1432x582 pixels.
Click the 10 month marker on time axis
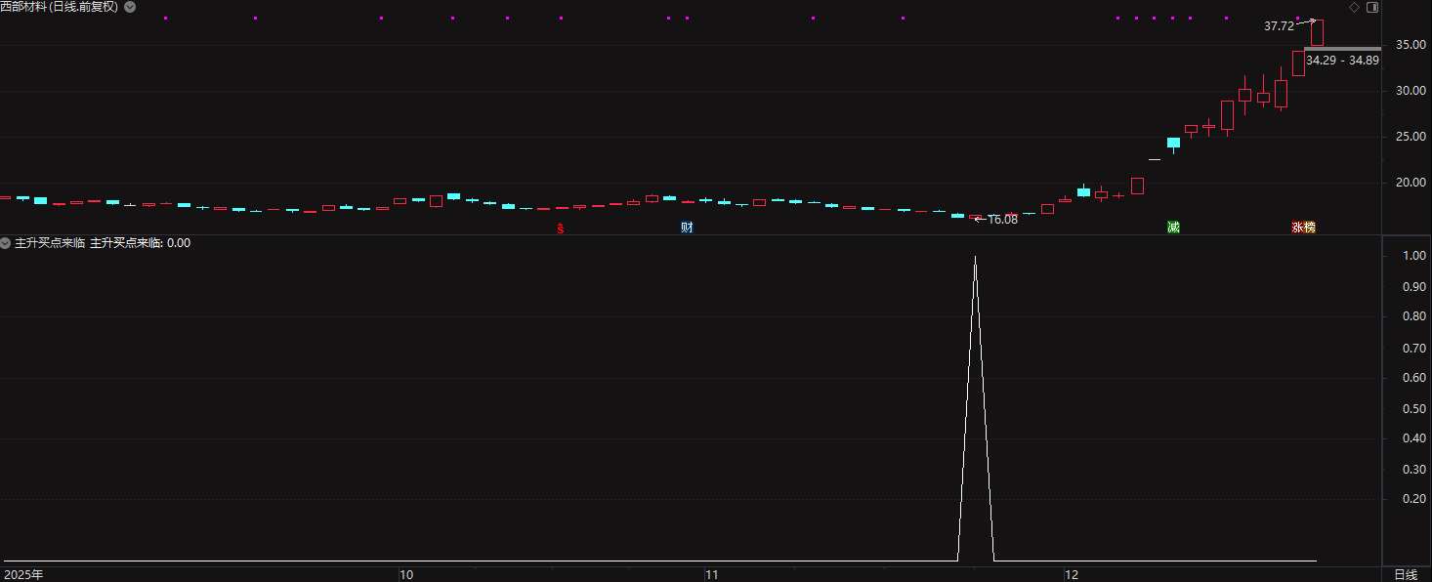click(x=406, y=574)
